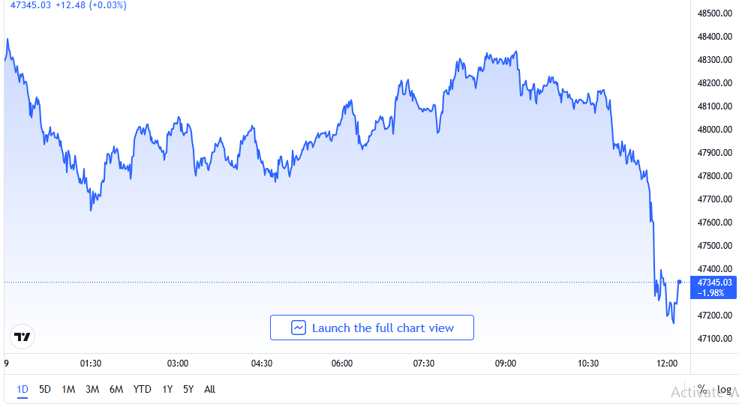This screenshot has width=739, height=404.
Task: Click the 48000.00 price axis label
Action: pos(713,130)
